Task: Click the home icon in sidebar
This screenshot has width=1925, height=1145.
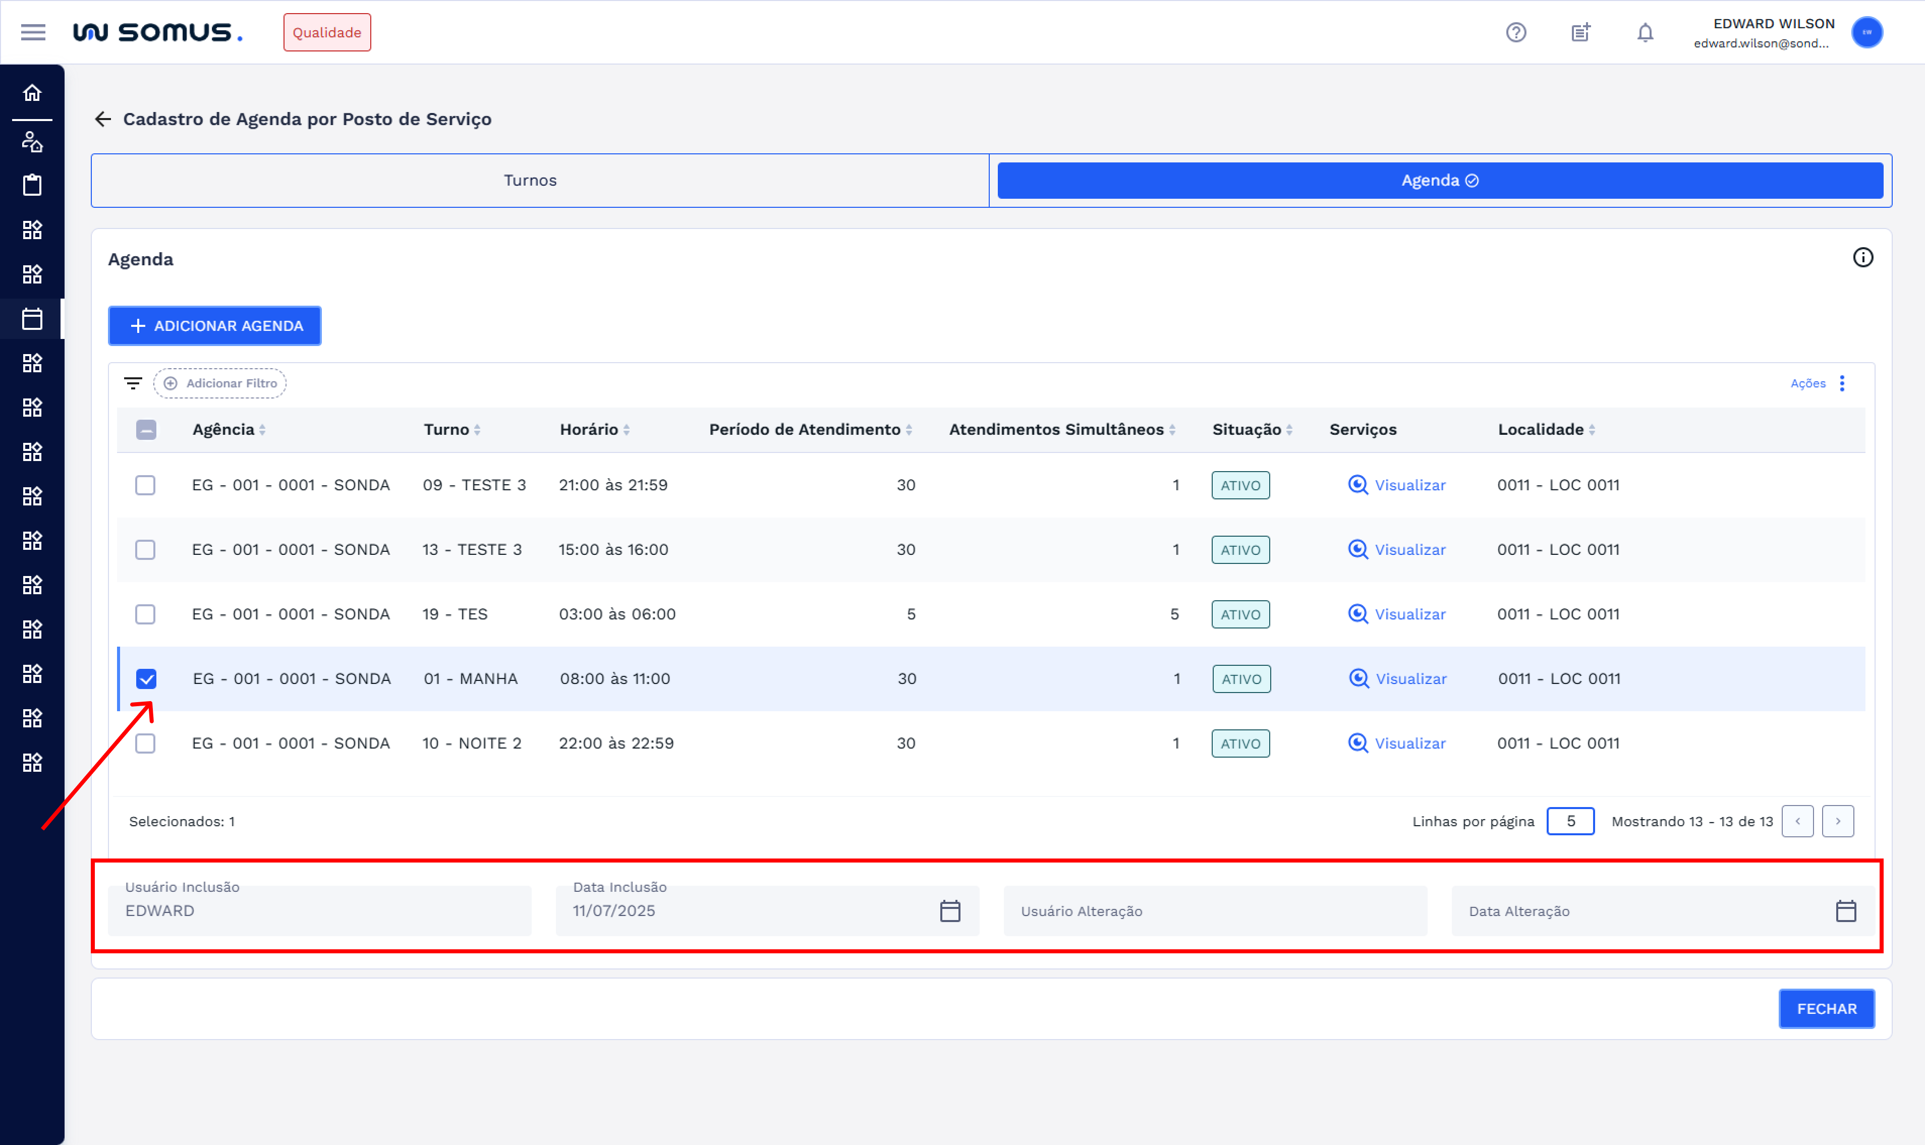Action: pyautogui.click(x=32, y=93)
